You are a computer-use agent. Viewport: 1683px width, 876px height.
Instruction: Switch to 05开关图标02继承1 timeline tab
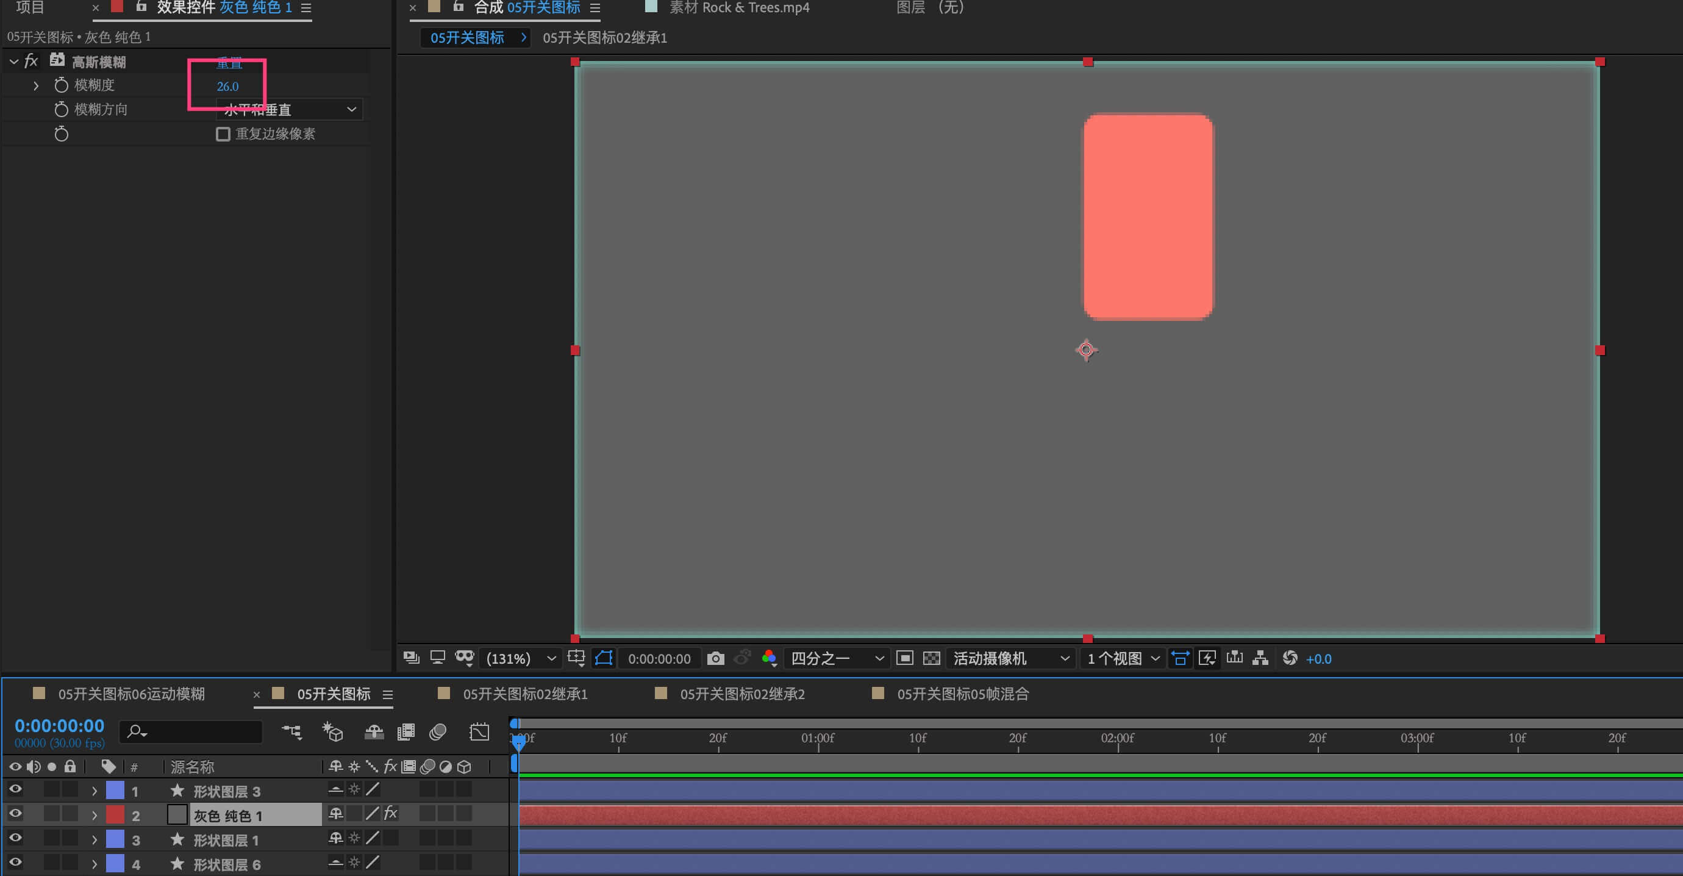pyautogui.click(x=524, y=694)
